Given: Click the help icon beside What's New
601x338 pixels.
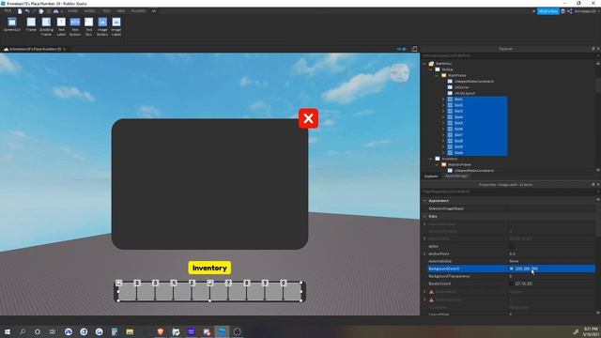Looking at the screenshot, I should [563, 11].
